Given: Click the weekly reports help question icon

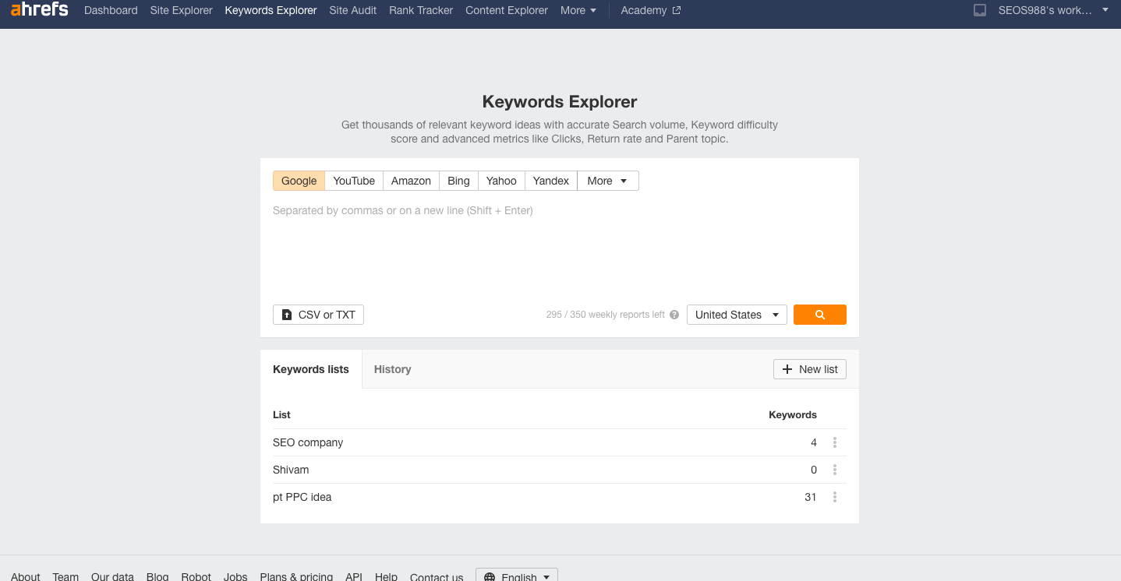Looking at the screenshot, I should click(674, 315).
